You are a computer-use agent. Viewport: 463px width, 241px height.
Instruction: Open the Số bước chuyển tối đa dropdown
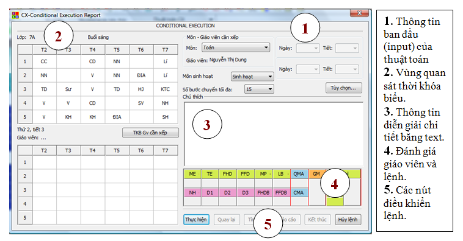[259, 89]
